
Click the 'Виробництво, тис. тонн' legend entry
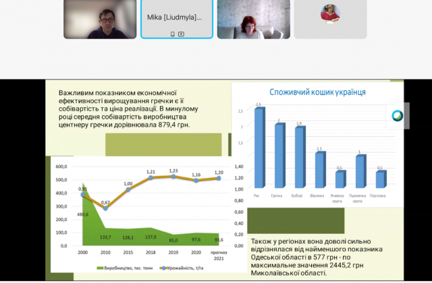(124, 268)
